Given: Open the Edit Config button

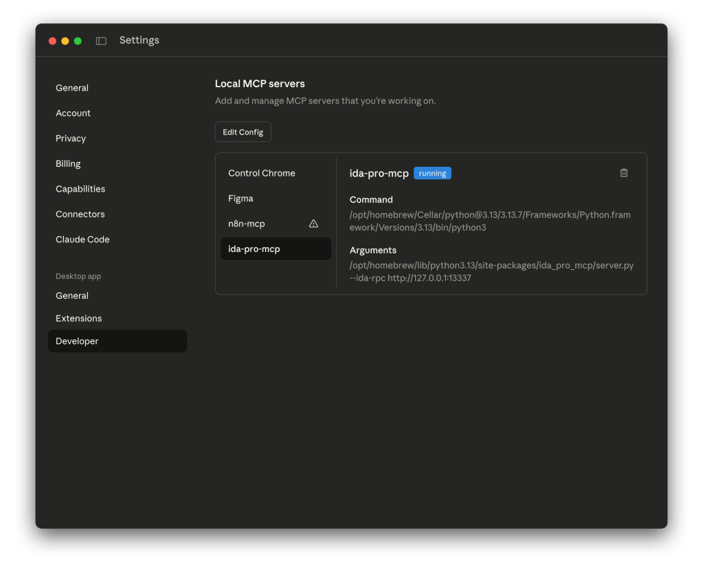Looking at the screenshot, I should 243,132.
